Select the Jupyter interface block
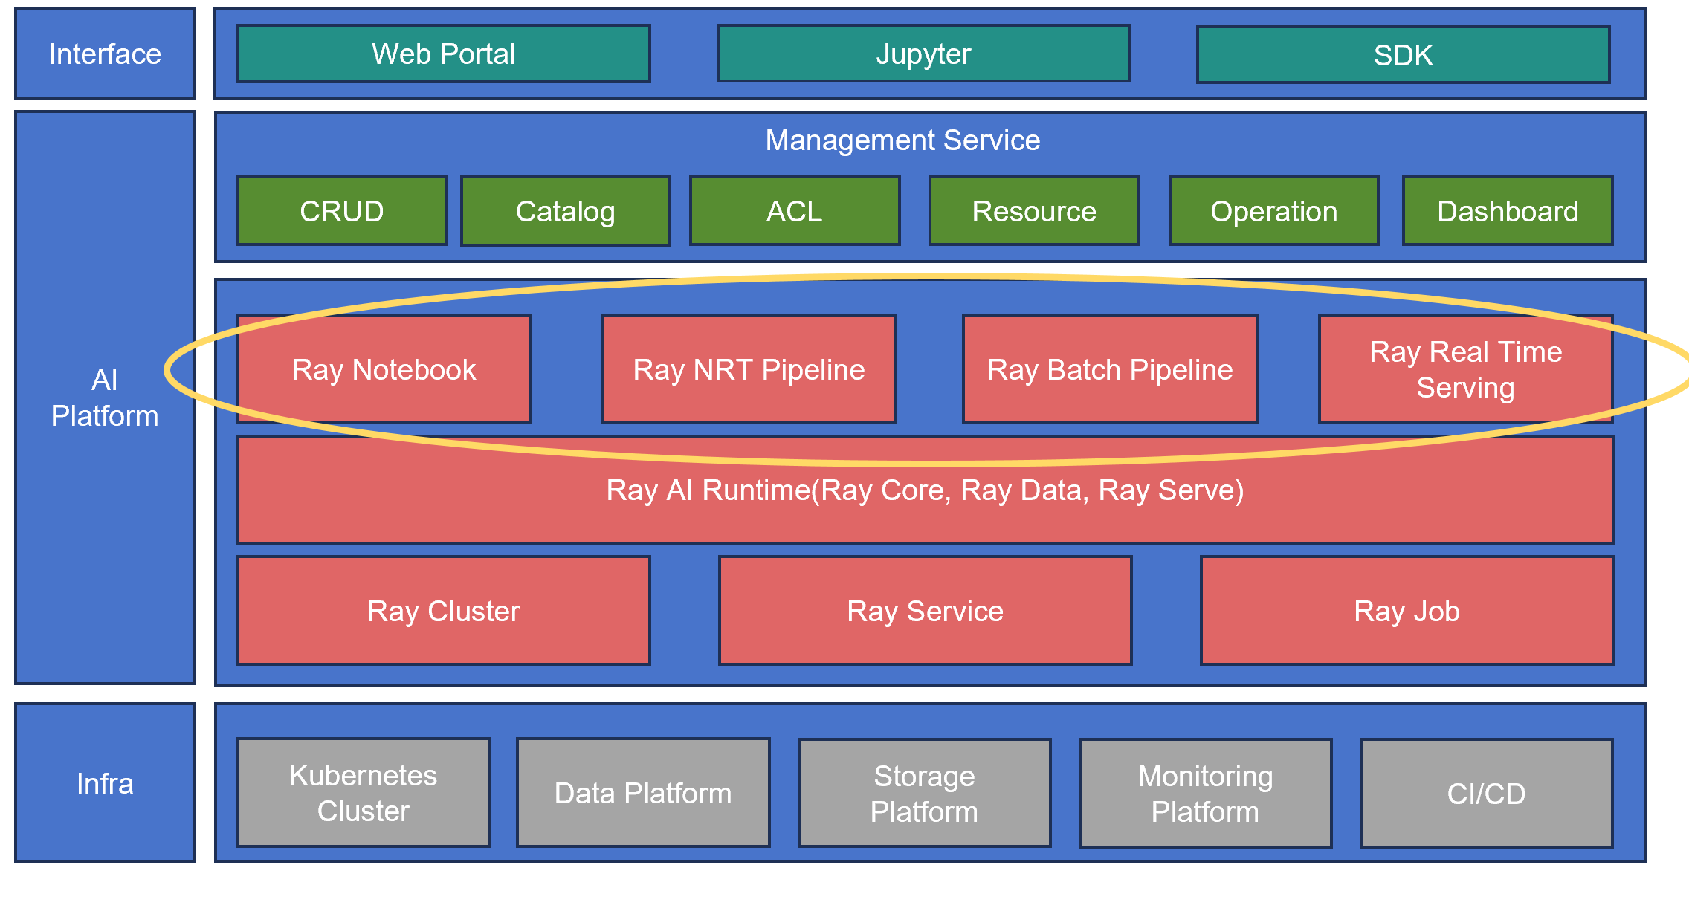 coord(923,54)
